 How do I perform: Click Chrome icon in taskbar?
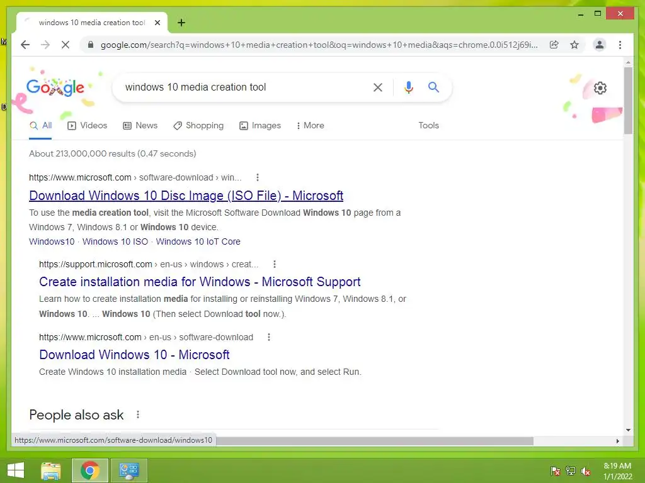(89, 470)
